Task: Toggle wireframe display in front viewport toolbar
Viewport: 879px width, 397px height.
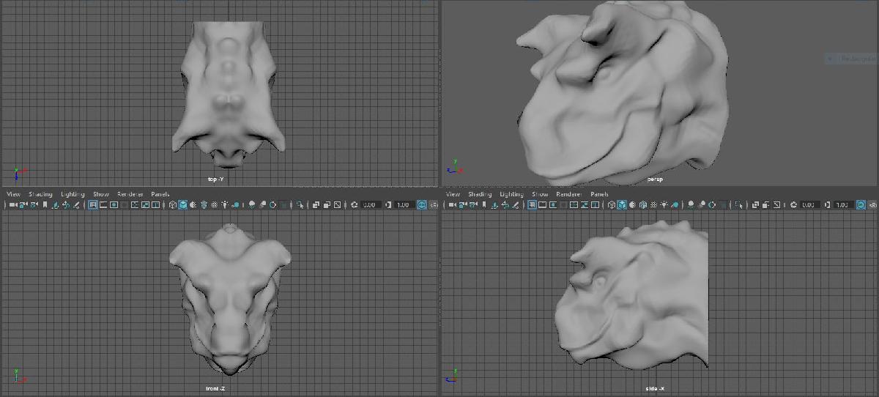Action: pos(173,204)
